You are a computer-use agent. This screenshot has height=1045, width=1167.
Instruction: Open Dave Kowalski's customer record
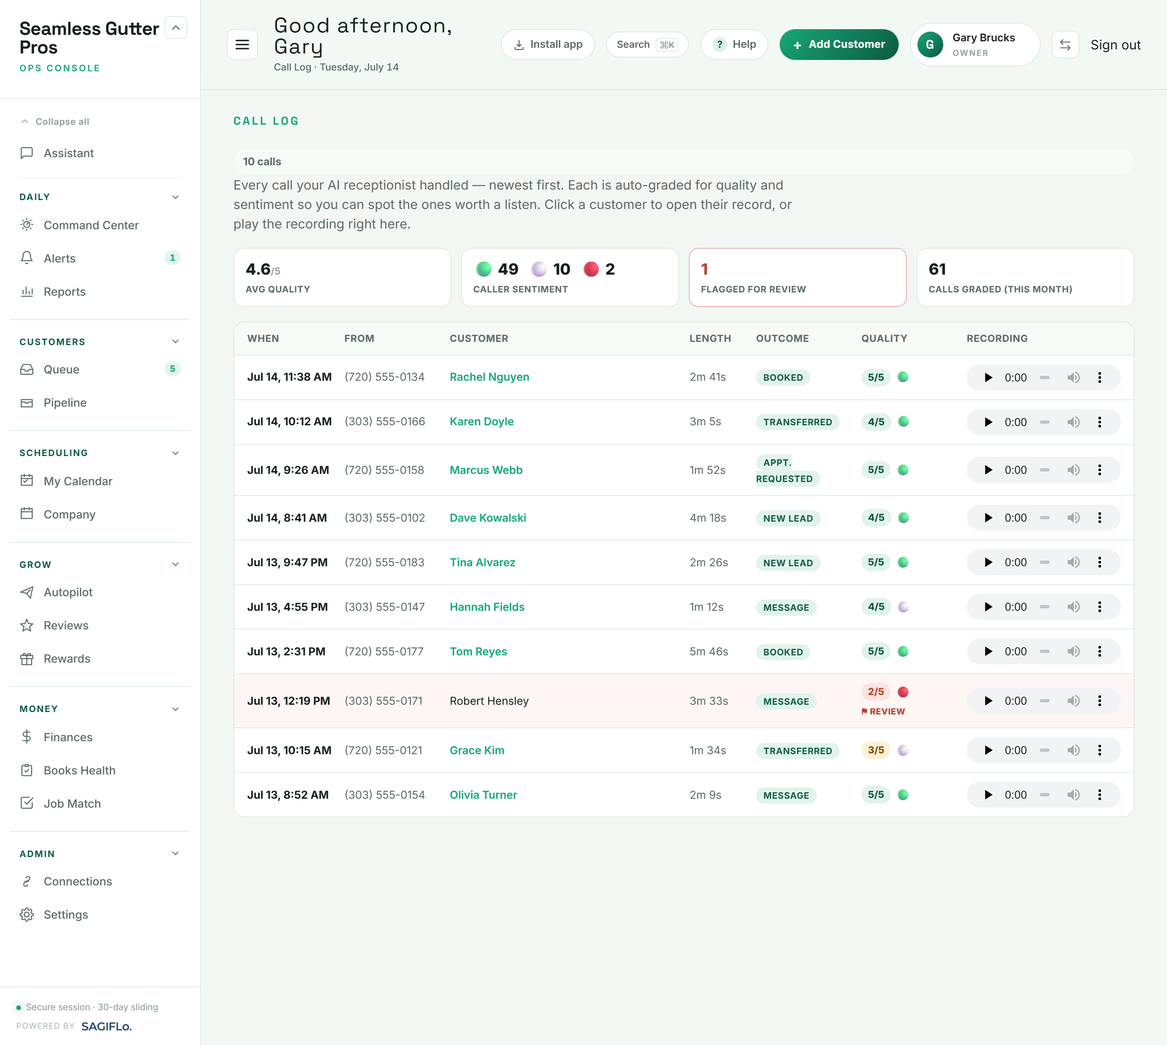click(x=487, y=518)
